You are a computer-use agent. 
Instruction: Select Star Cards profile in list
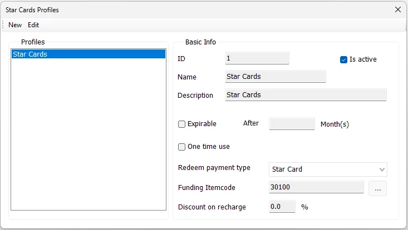[89, 54]
